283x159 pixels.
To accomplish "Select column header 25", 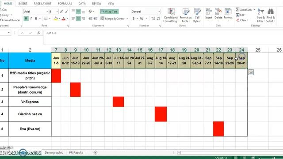I will (258, 50).
